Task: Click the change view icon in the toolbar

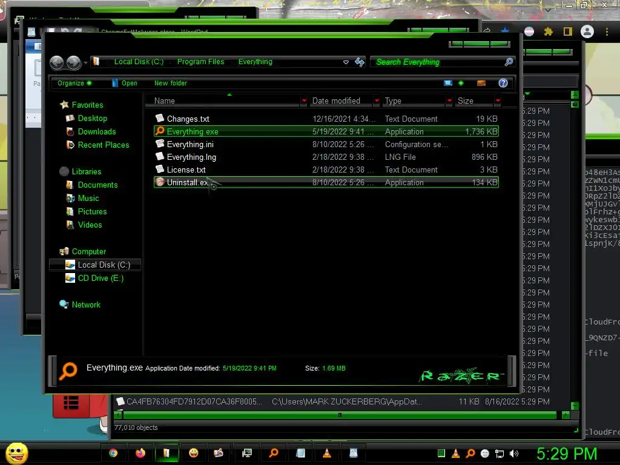Action: pos(448,83)
